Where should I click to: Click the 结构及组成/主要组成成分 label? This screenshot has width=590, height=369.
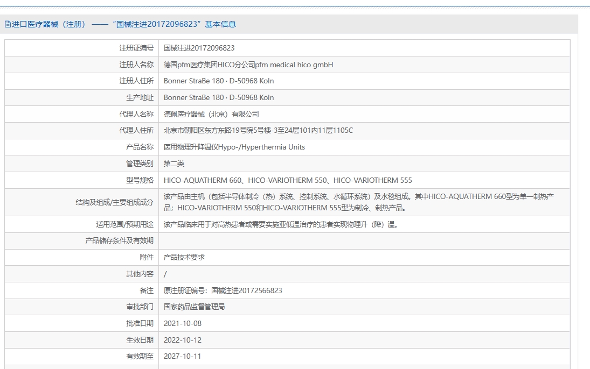[114, 203]
